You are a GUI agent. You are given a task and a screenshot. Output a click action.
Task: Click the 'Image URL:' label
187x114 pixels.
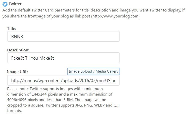17,72
